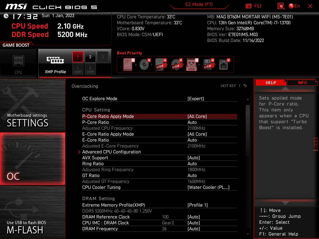This screenshot has width=319, height=239.
Task: Select Adjusted Ring Frequency 1800MHz row
Action: [x=159, y=170]
